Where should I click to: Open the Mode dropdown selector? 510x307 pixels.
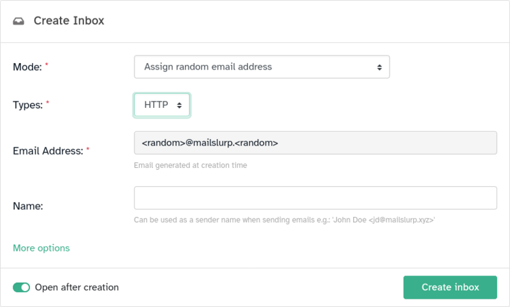point(261,67)
